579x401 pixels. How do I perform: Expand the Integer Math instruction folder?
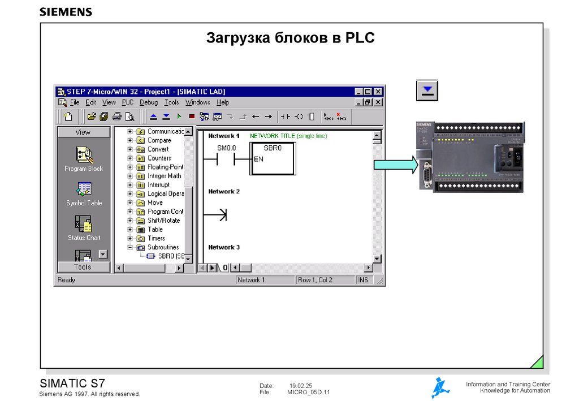point(130,176)
